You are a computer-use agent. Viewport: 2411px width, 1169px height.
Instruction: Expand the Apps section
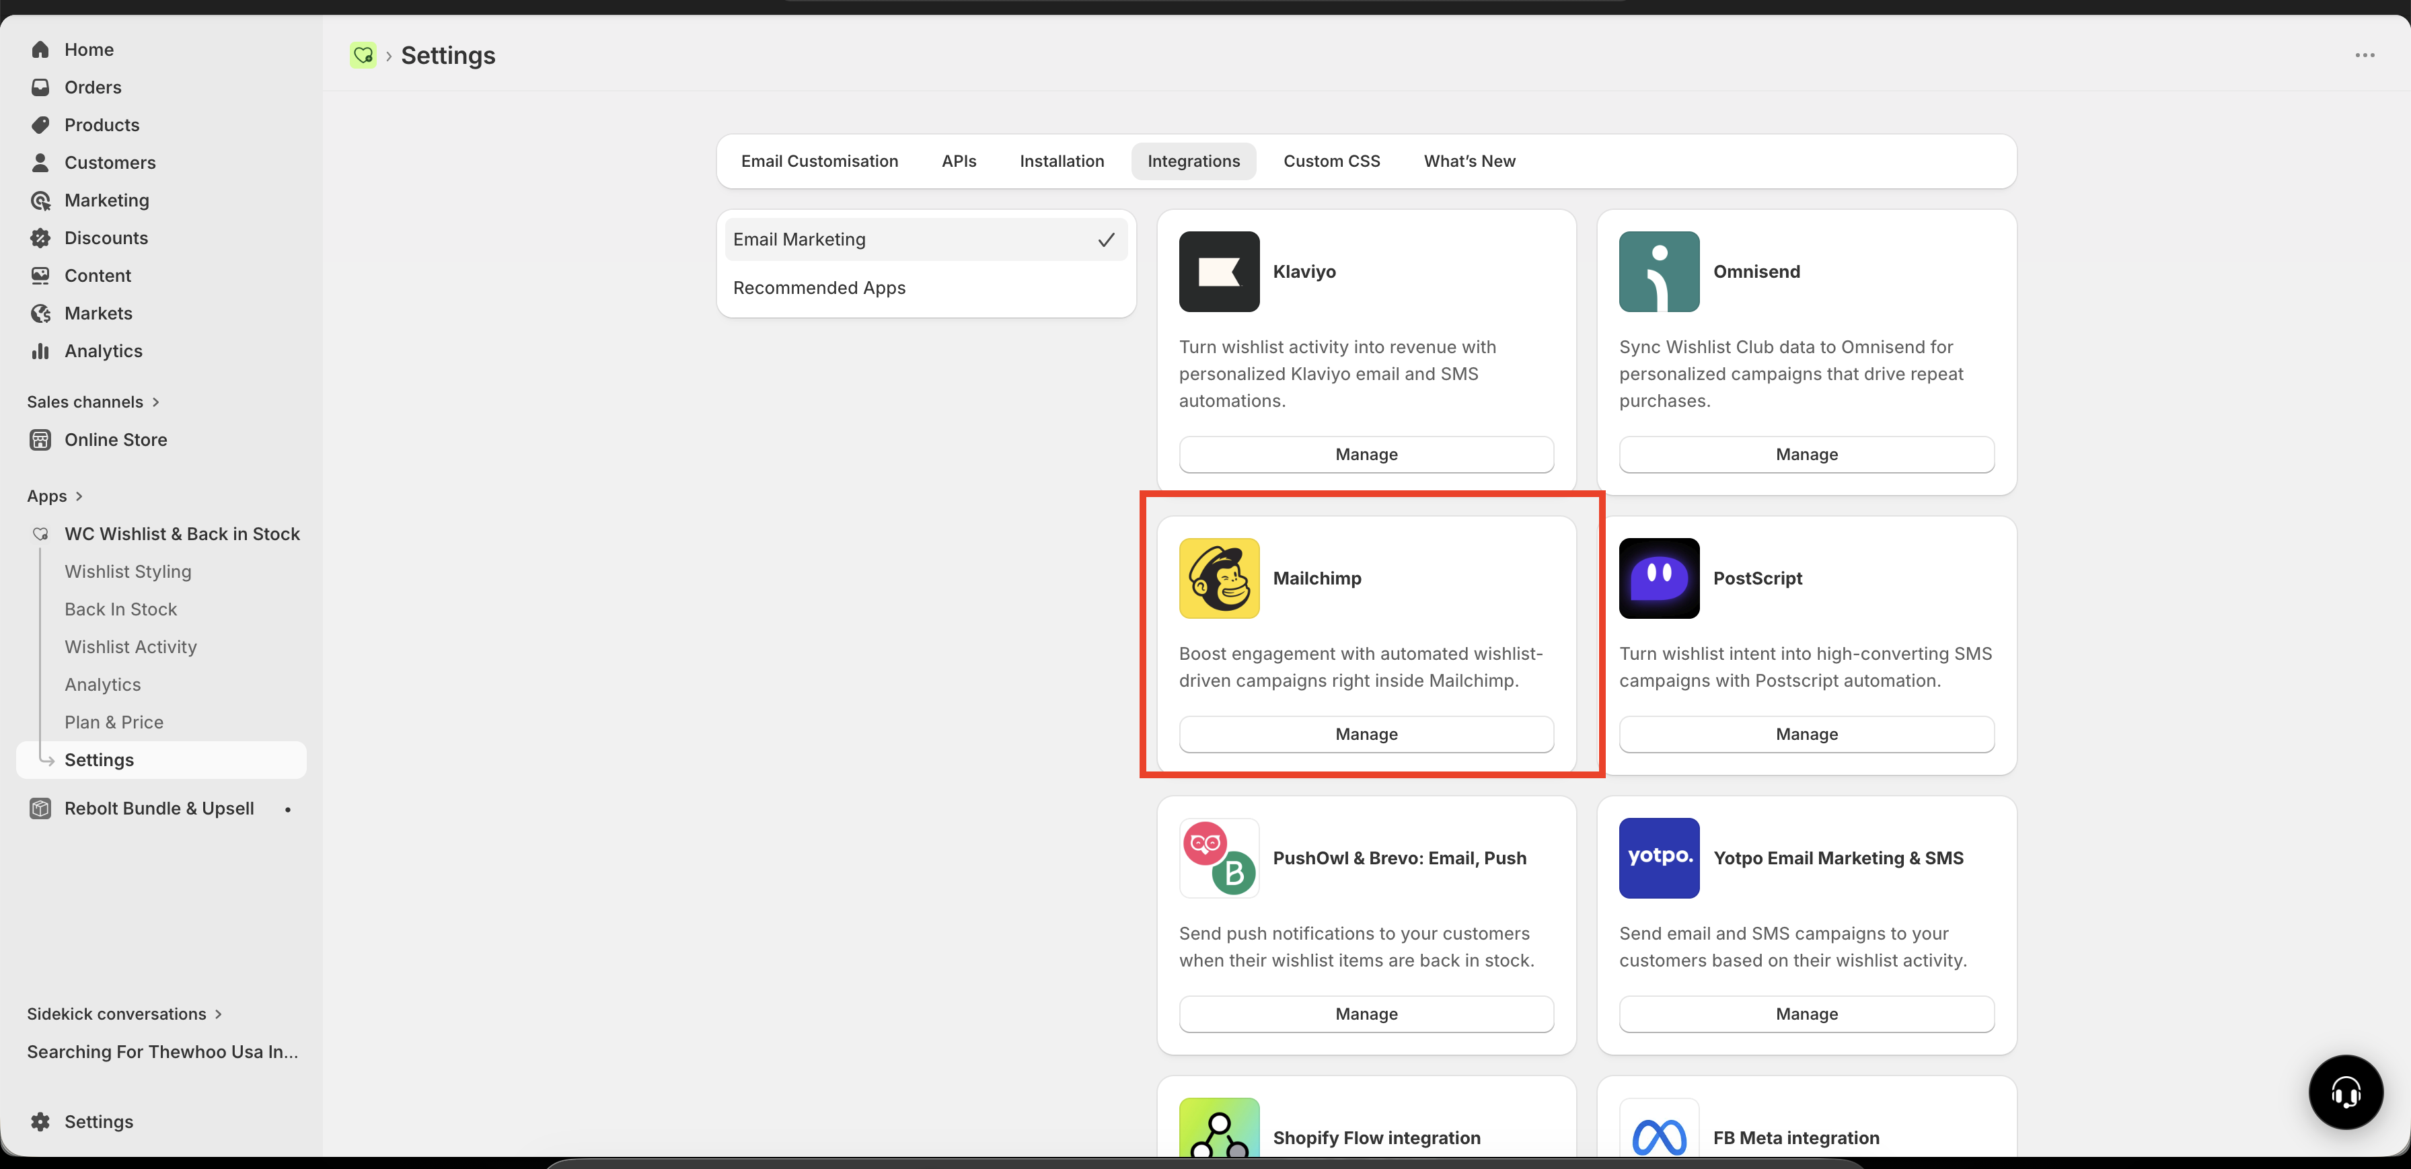54,496
